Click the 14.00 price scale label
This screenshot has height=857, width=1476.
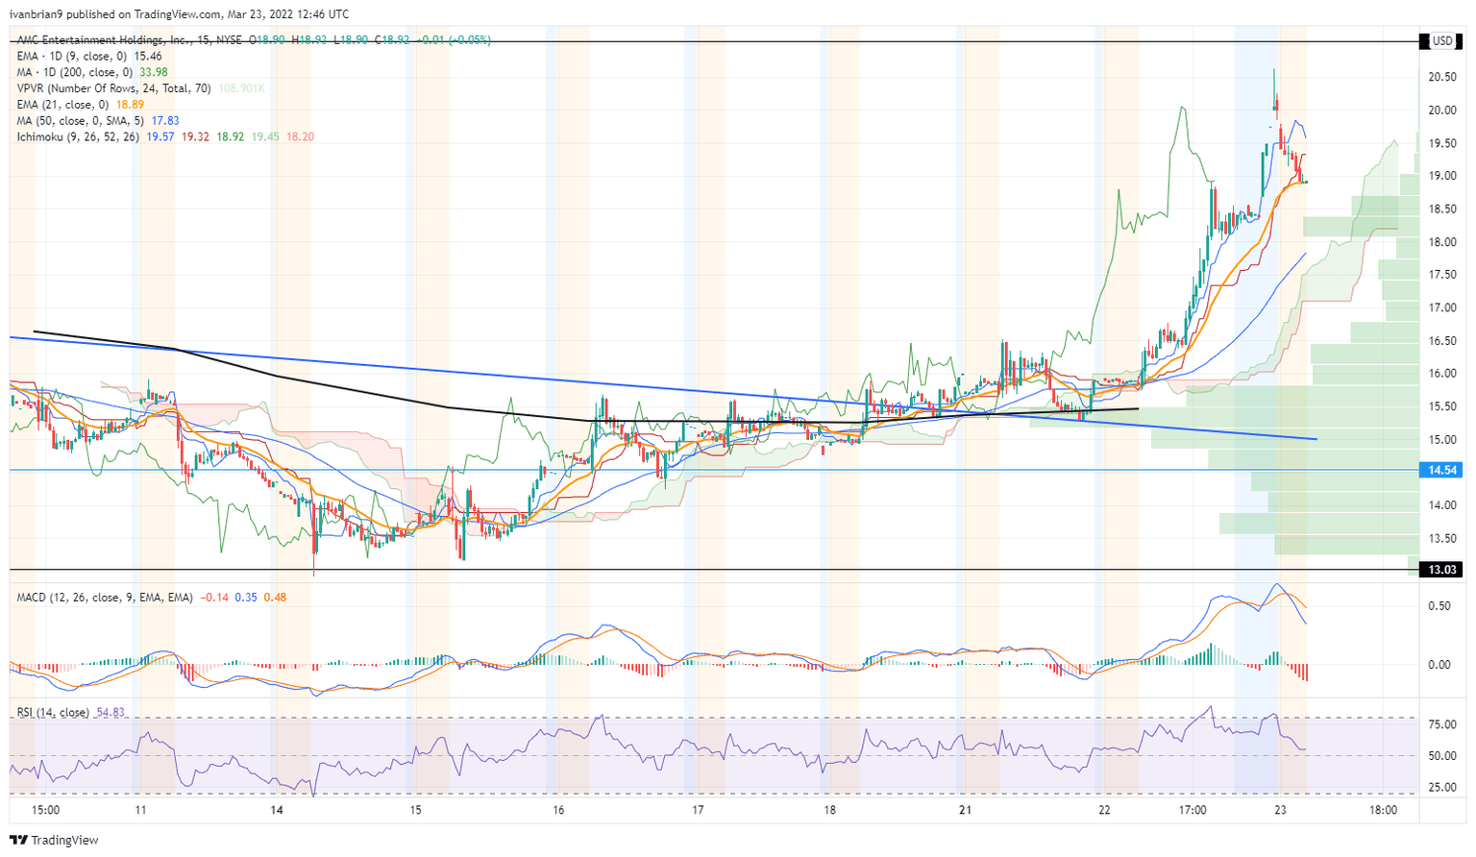coord(1440,505)
